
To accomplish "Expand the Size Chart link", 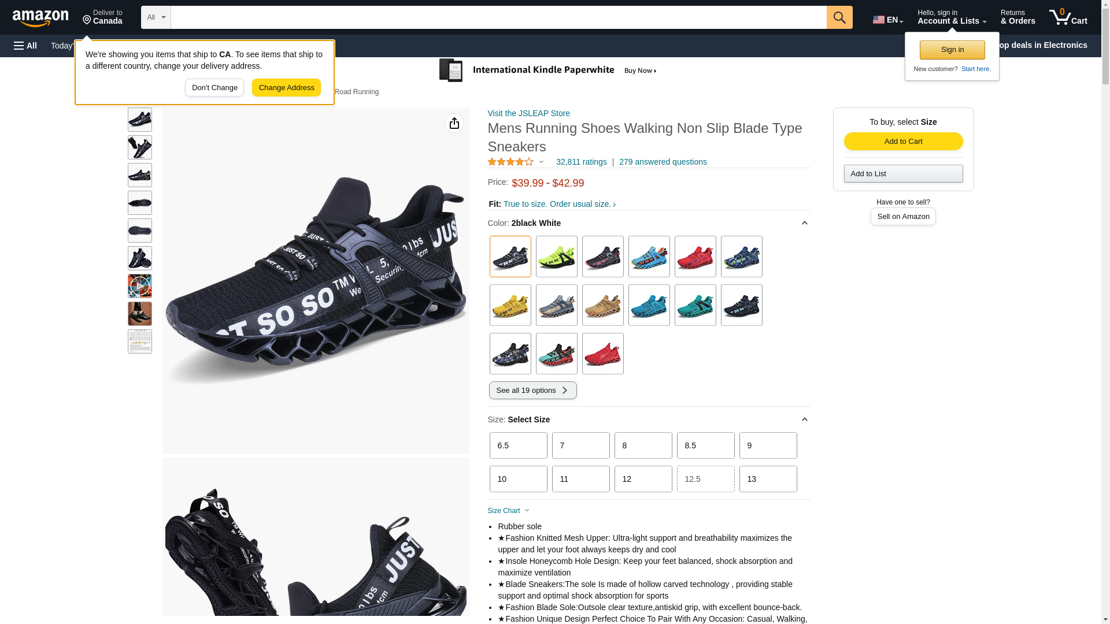I will pyautogui.click(x=509, y=511).
